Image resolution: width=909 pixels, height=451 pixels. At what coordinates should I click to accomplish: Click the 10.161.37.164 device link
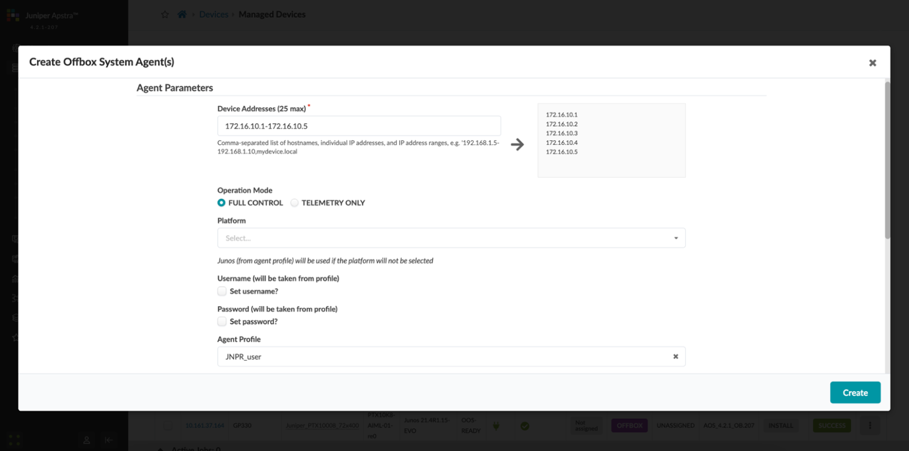click(x=204, y=426)
